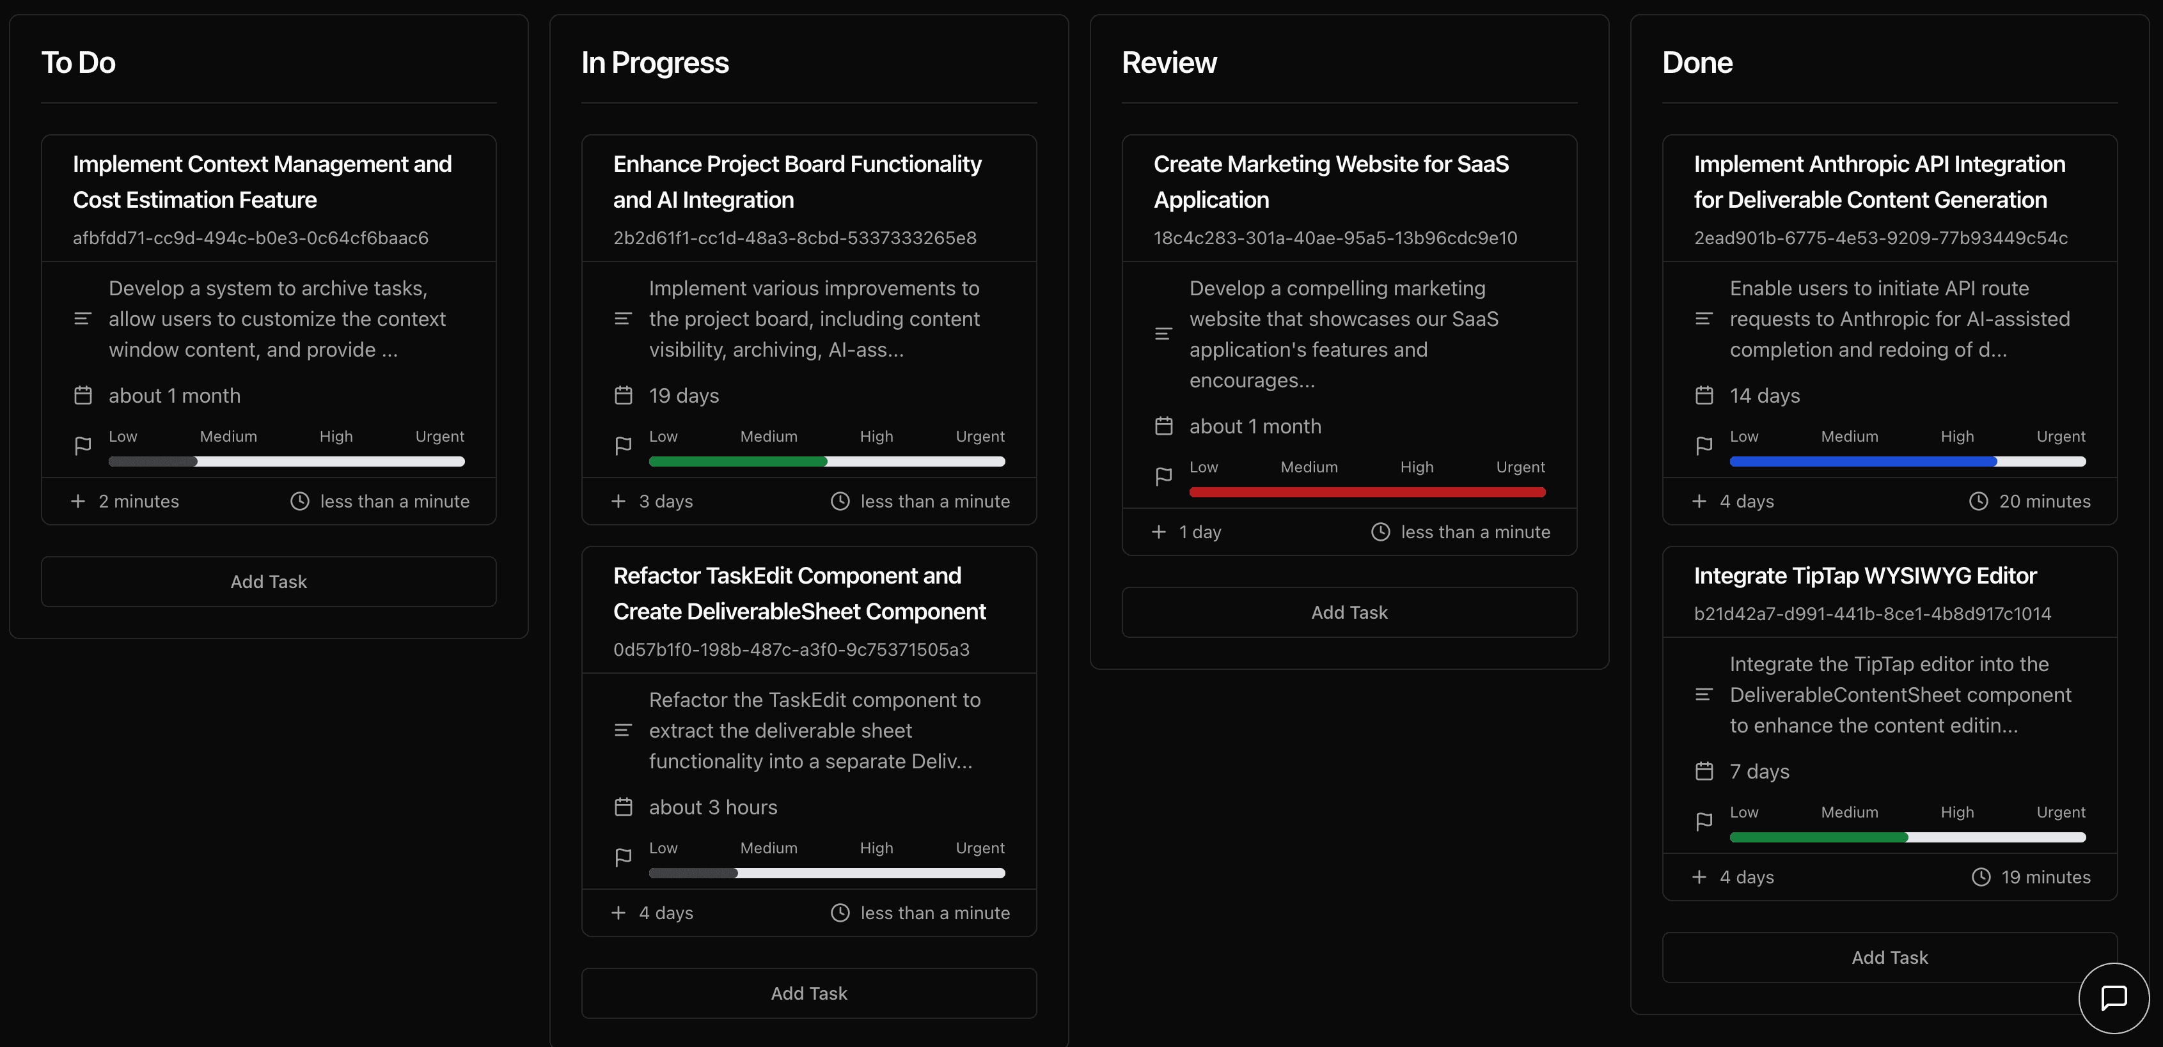This screenshot has height=1047, width=2163.
Task: Click plus icon next to 2 minutes
Action: [78, 501]
